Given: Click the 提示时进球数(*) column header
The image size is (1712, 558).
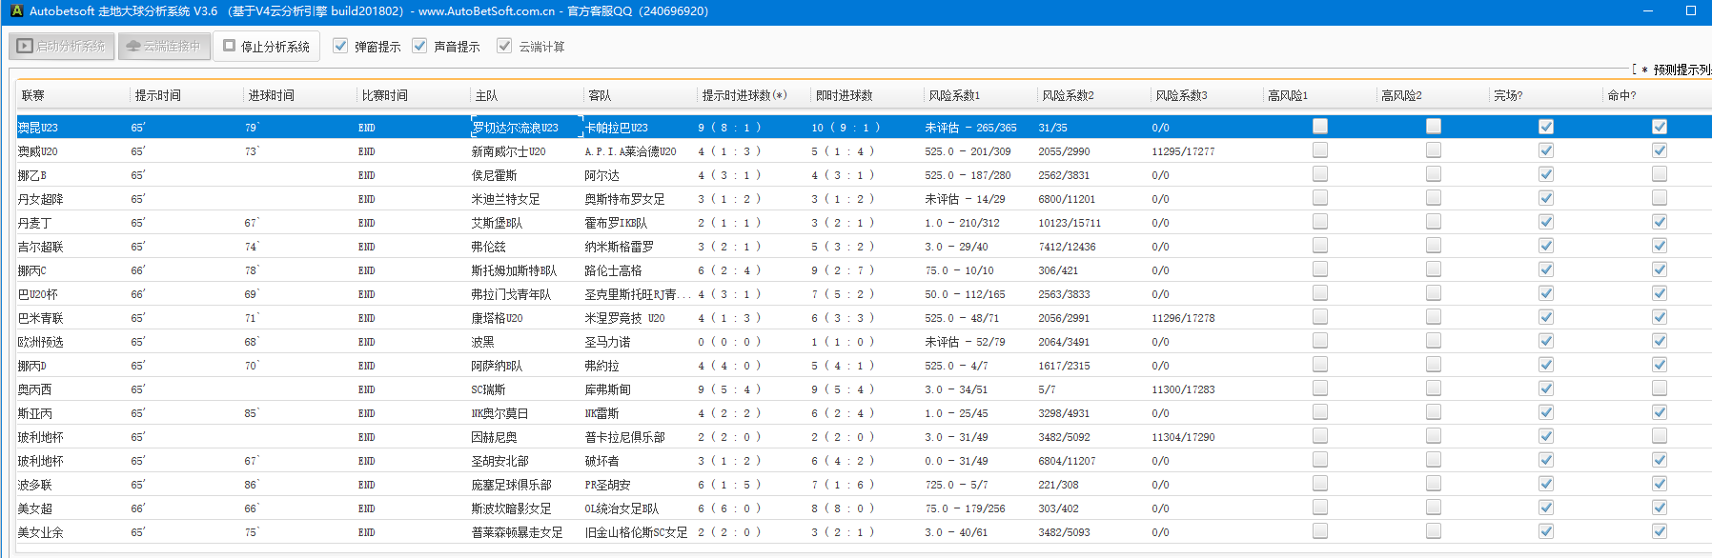Looking at the screenshot, I should [744, 95].
